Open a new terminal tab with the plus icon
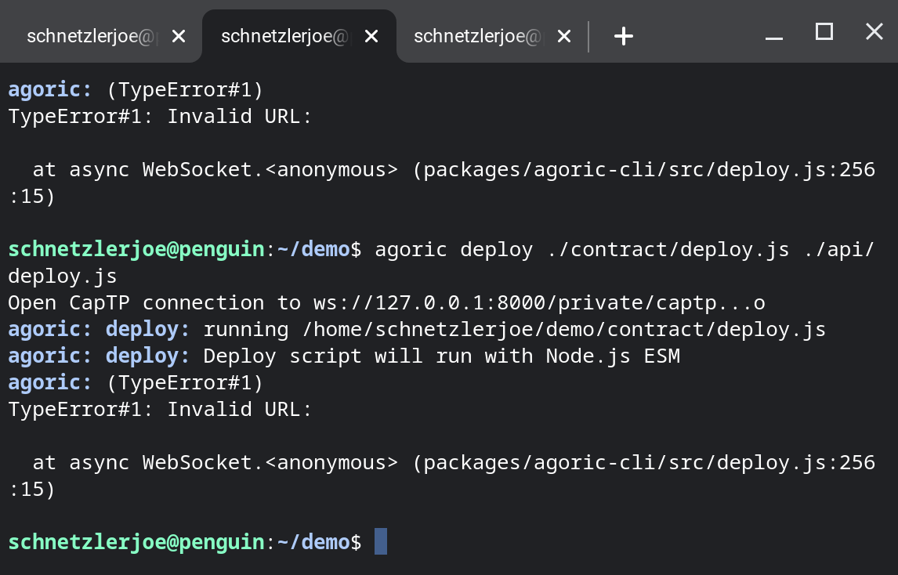The width and height of the screenshot is (898, 575). point(623,35)
